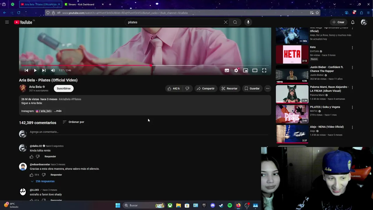Viewport: 373px width, 210px height.
Task: Open the #AriaBela hashtag link
Action: tap(64, 99)
